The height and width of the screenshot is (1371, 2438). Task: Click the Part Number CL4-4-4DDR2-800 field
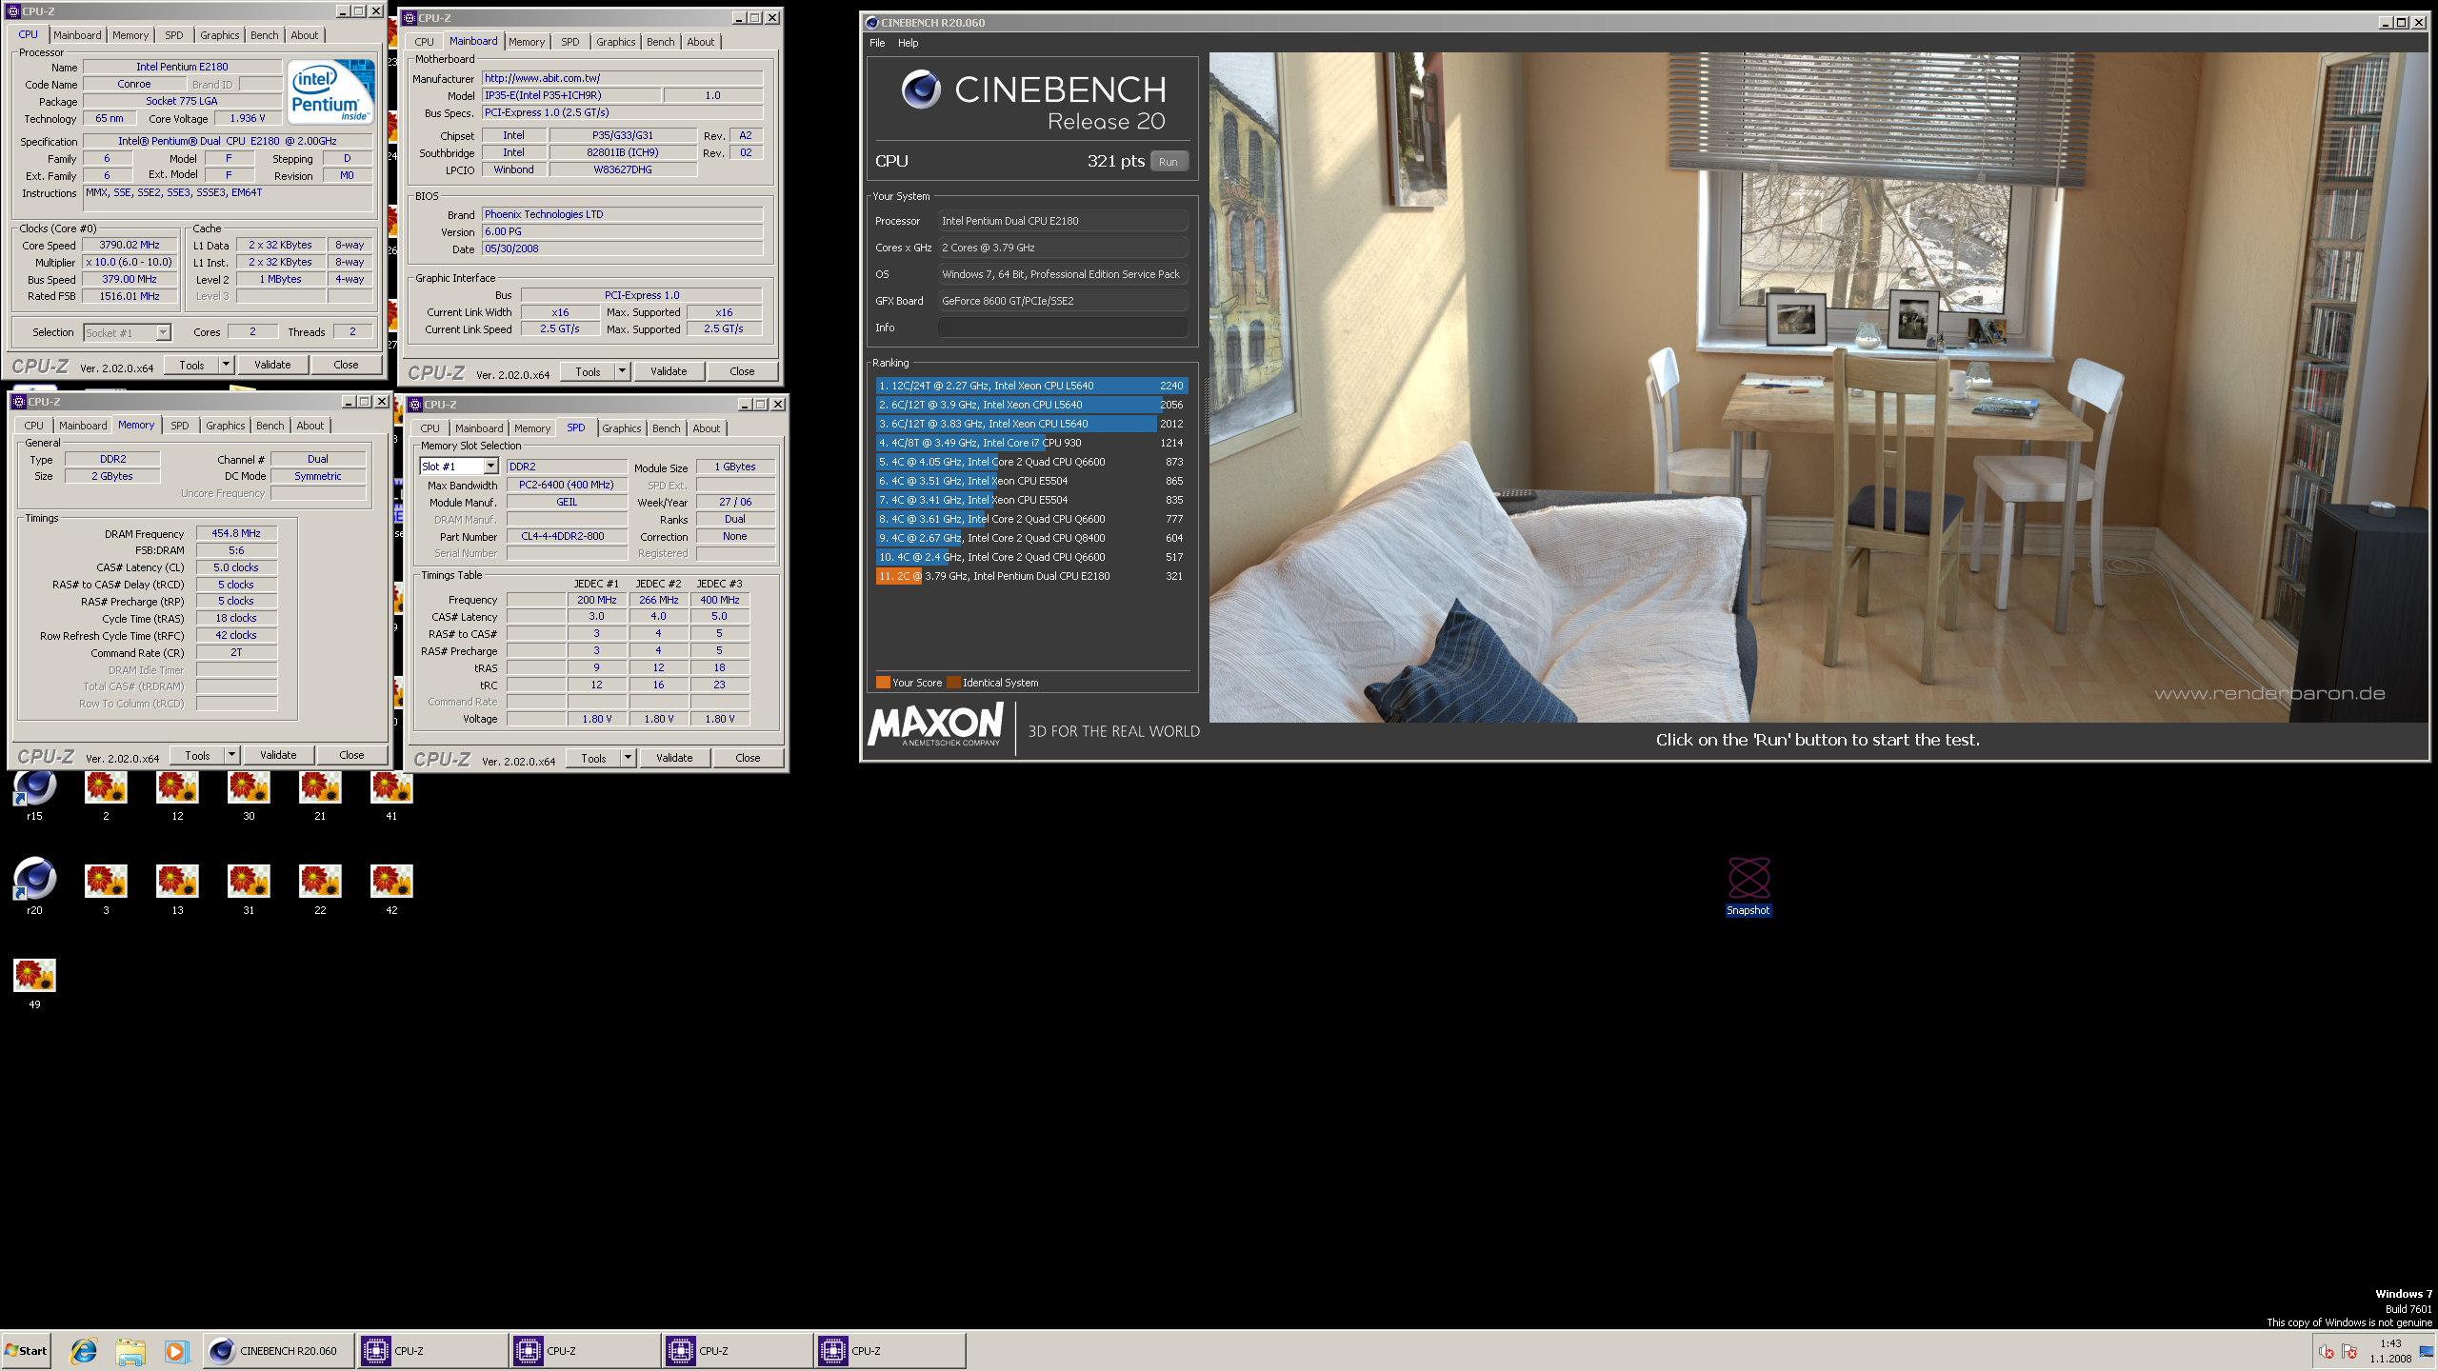[567, 537]
